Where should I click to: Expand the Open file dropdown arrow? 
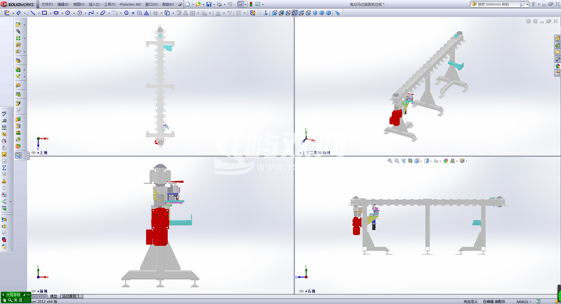coord(203,4)
